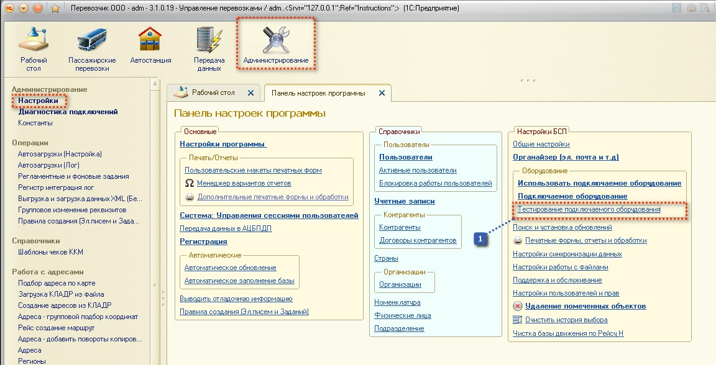716x365 pixels.
Task: Click the red delete icon for Удаление помеченных объектов
Action: pyautogui.click(x=518, y=306)
